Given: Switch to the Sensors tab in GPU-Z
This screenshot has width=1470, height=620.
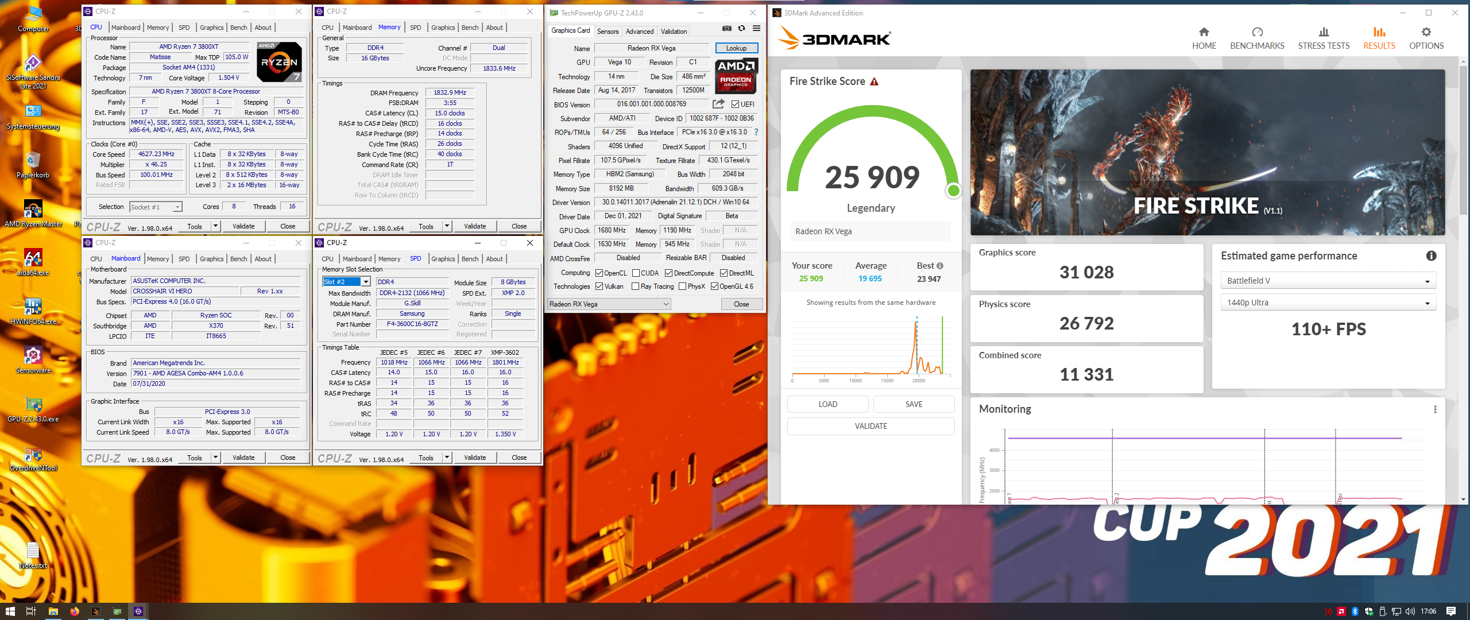Looking at the screenshot, I should (608, 31).
